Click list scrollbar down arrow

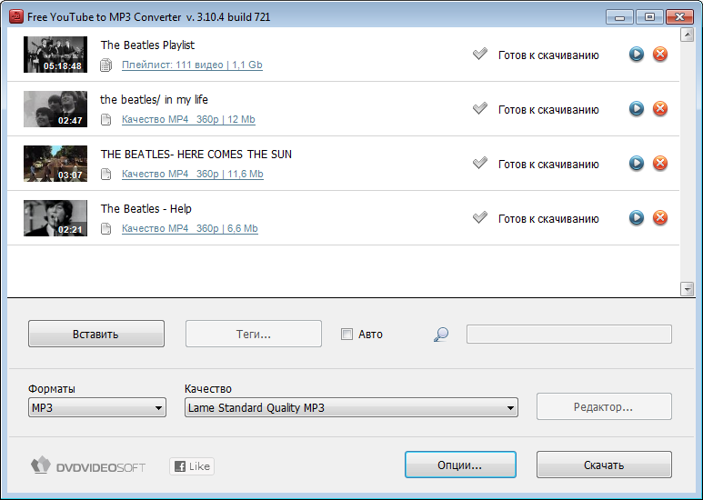(687, 289)
